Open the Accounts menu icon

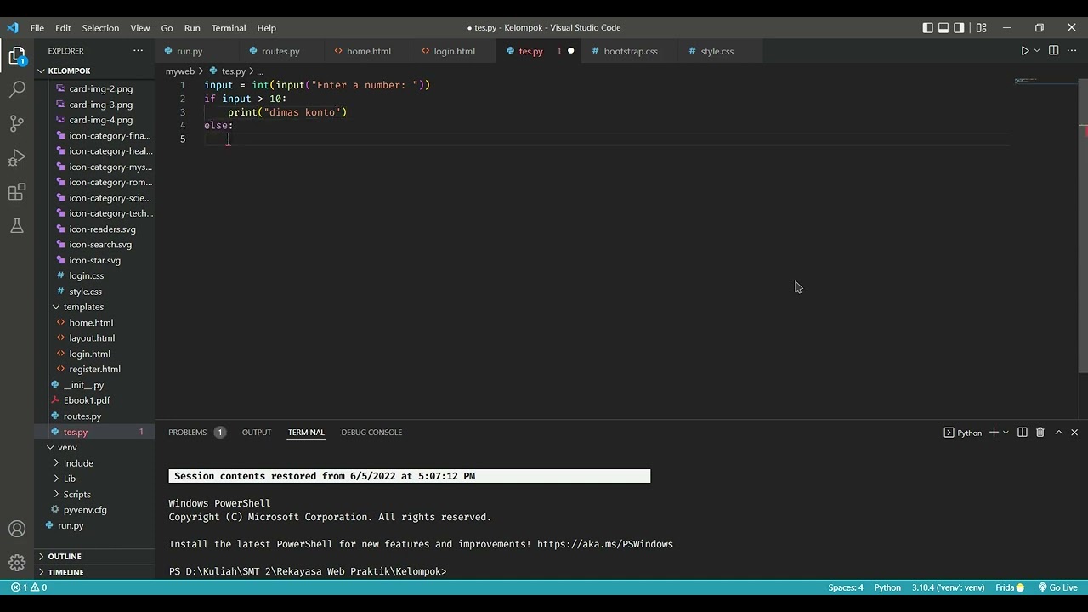coord(17,529)
